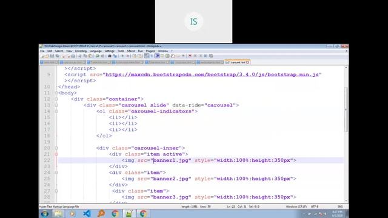The height and width of the screenshot is (218, 388).
Task: Click the editor vertical scrollbar thumb
Action: point(346,110)
